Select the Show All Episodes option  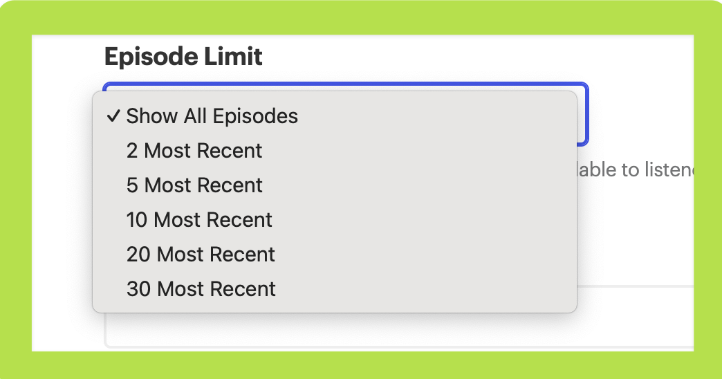pyautogui.click(x=212, y=116)
